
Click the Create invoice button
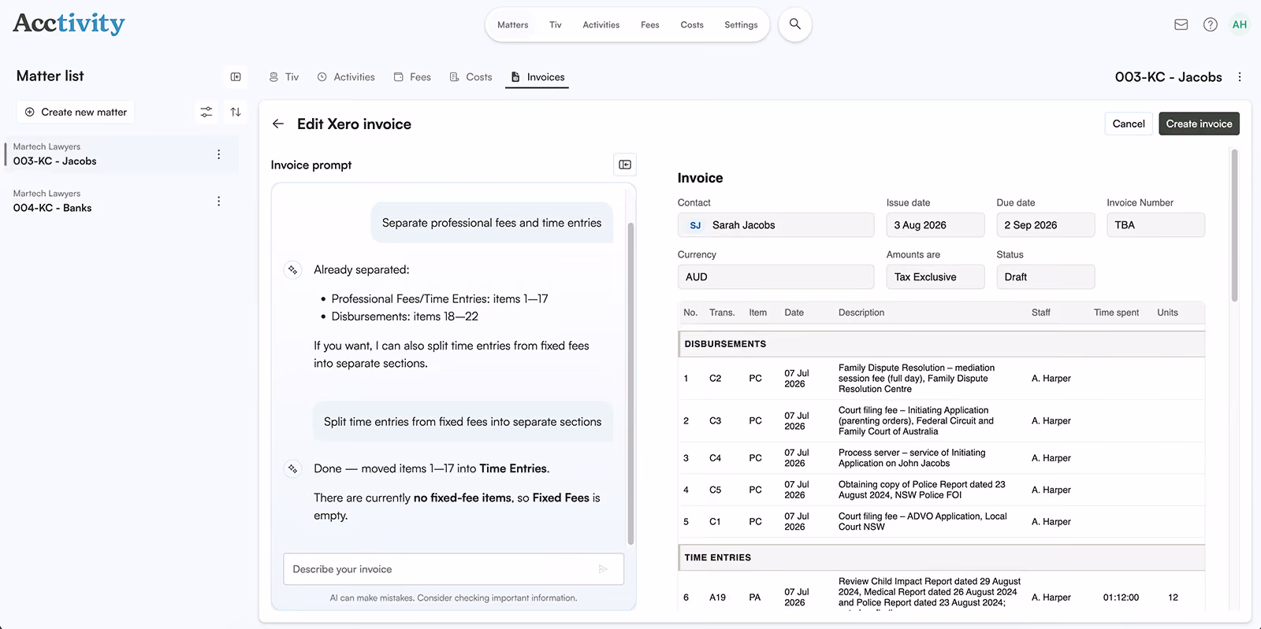1199,124
